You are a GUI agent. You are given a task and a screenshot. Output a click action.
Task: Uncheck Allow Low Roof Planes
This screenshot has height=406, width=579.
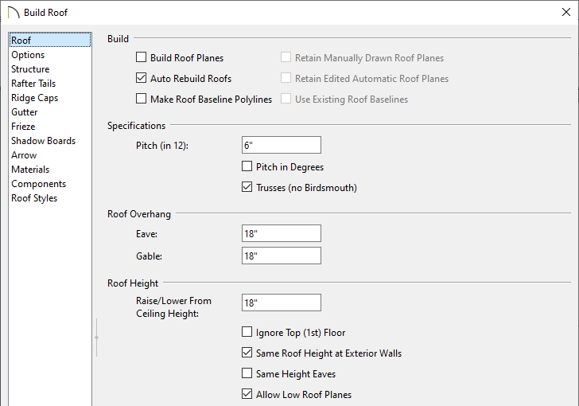[247, 394]
